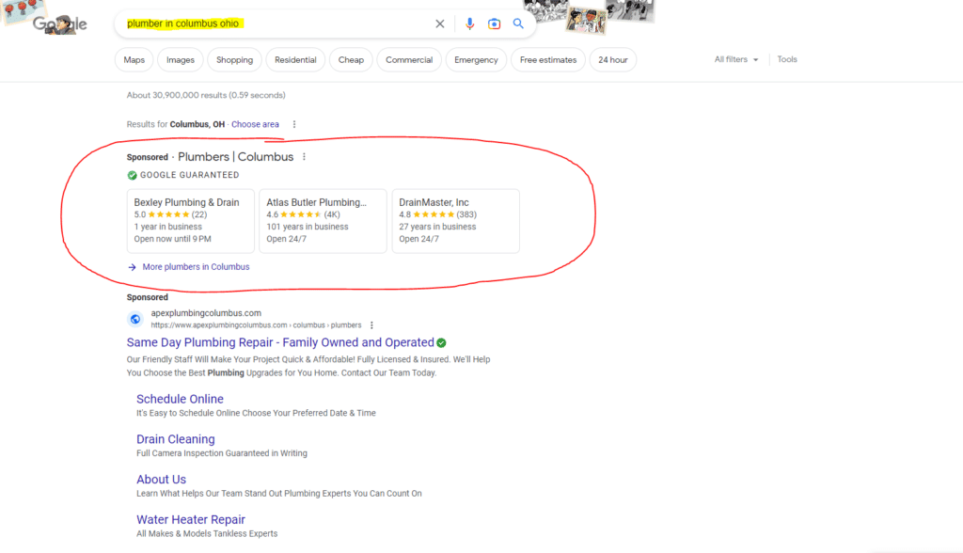Image resolution: width=963 pixels, height=553 pixels.
Task: Open the Schedule Online sitelink
Action: (180, 400)
